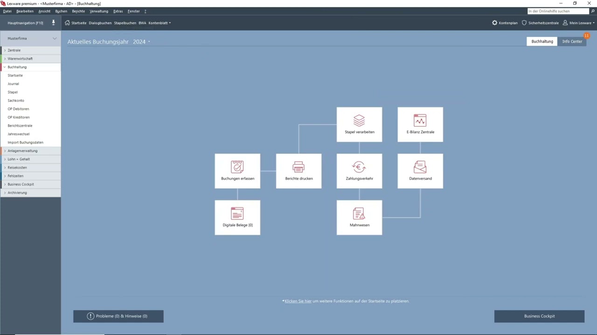Switch to the Buchhaltung tab
597x335 pixels.
coord(542,41)
